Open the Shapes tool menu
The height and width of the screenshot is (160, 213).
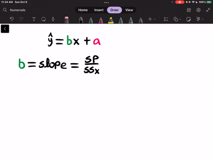click(x=177, y=19)
